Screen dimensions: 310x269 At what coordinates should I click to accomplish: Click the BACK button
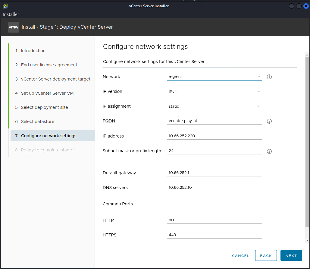(x=266, y=255)
